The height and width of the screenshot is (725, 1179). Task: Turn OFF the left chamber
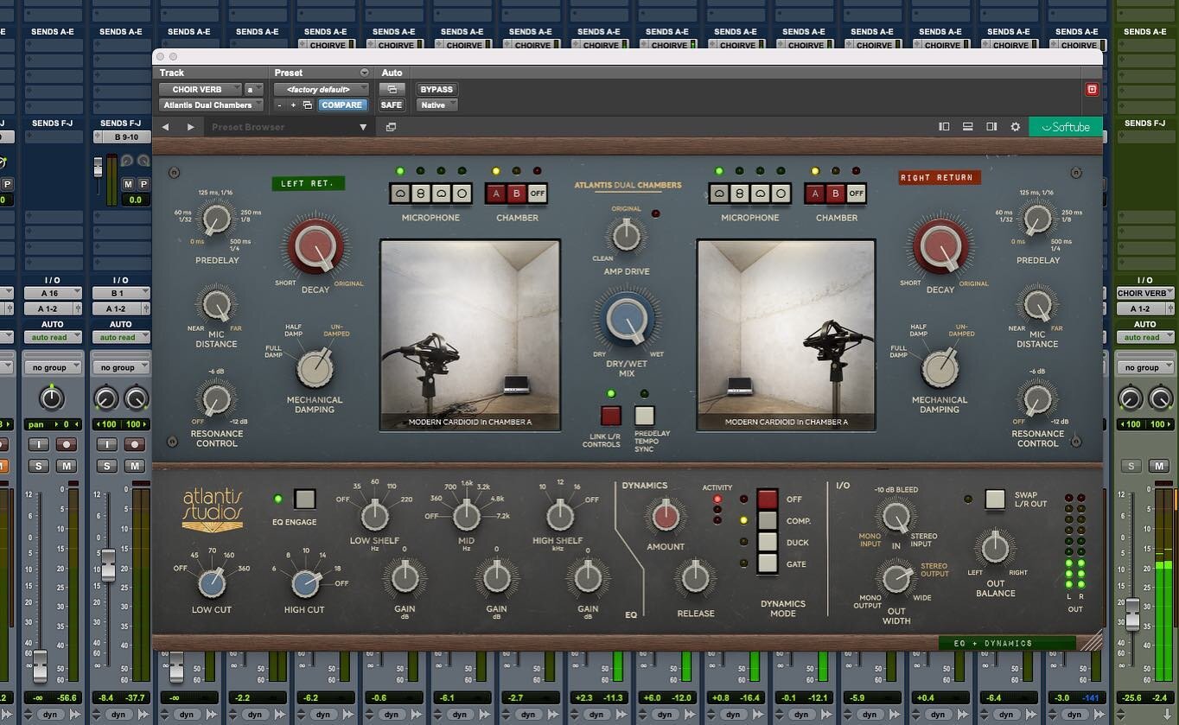click(537, 194)
